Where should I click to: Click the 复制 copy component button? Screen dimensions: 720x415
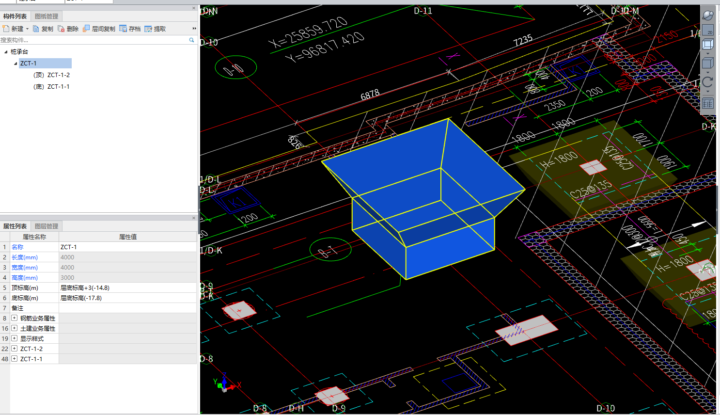[x=43, y=29]
